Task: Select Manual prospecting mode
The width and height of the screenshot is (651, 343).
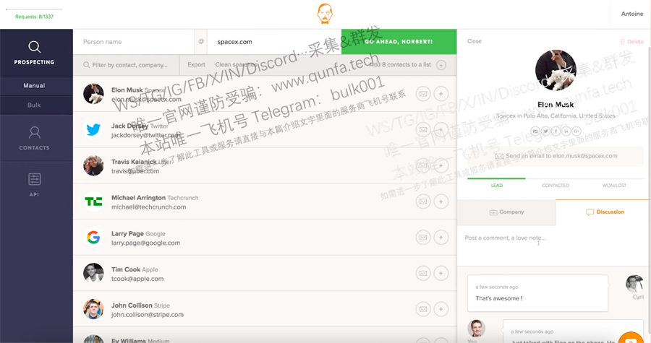Action: pyautogui.click(x=35, y=86)
